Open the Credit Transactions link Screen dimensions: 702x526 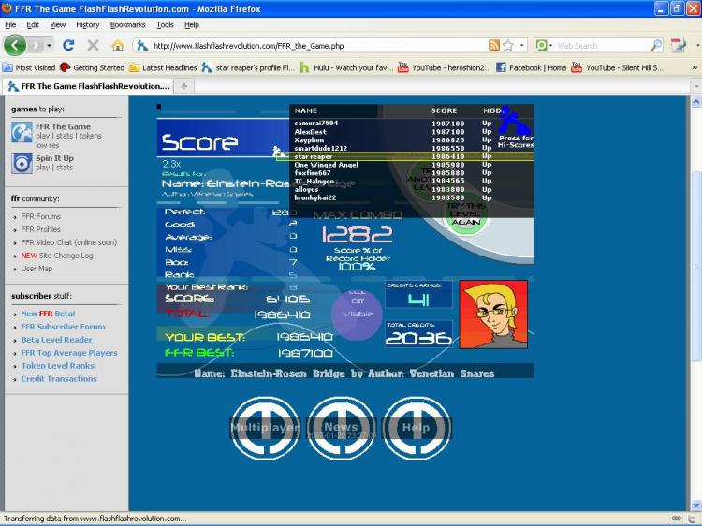point(59,379)
